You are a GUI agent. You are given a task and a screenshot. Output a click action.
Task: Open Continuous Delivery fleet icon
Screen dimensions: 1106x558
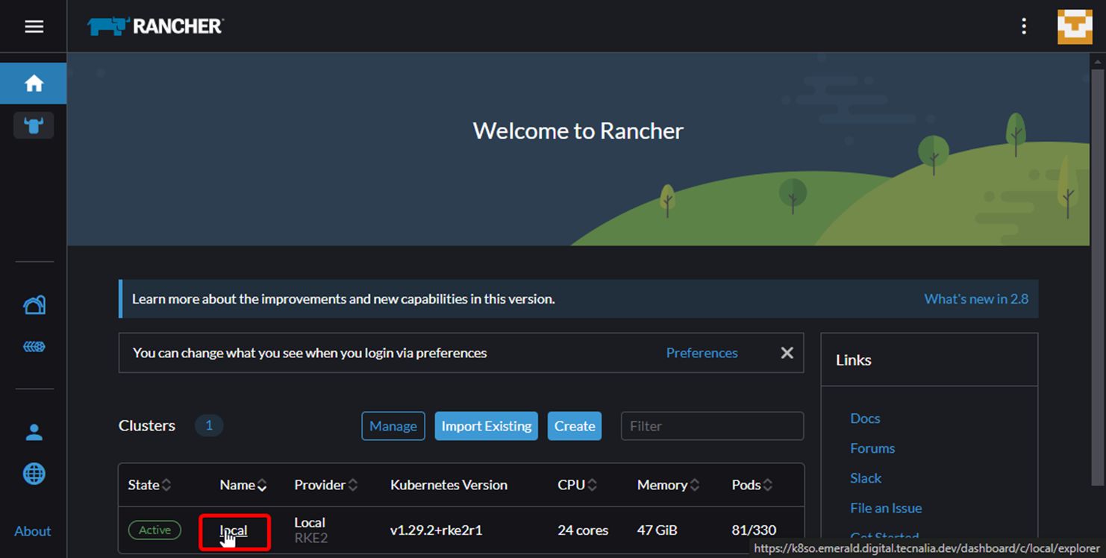(x=34, y=347)
